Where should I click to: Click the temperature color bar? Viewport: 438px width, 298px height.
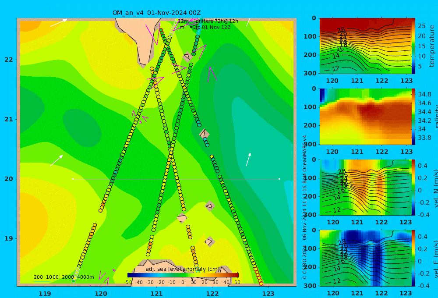(x=413, y=46)
